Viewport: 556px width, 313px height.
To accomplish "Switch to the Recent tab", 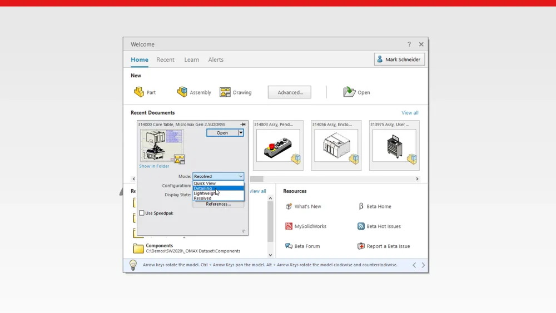I will pos(165,59).
